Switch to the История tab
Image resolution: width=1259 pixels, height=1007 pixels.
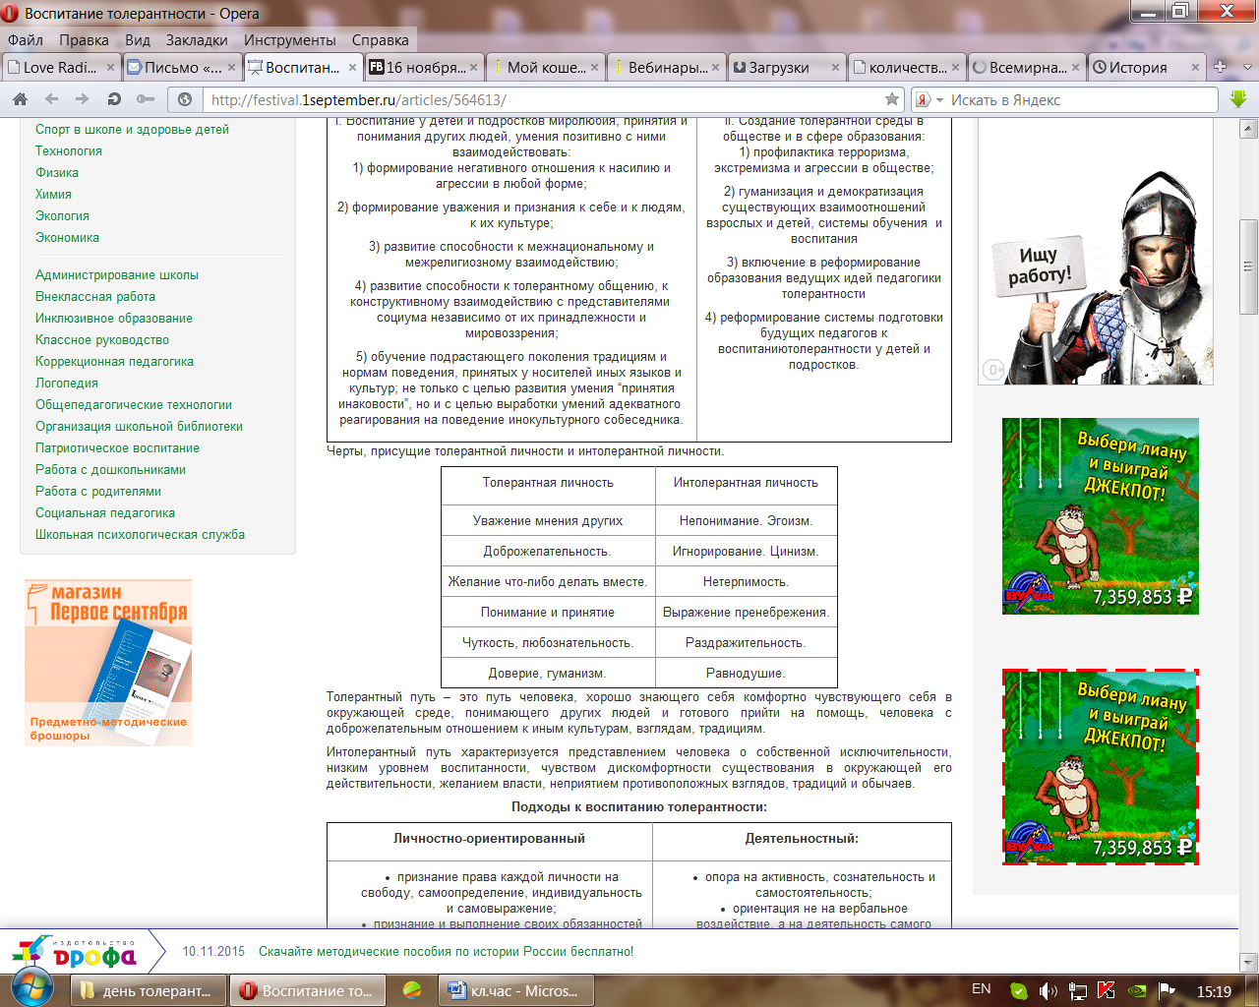coord(1146,67)
